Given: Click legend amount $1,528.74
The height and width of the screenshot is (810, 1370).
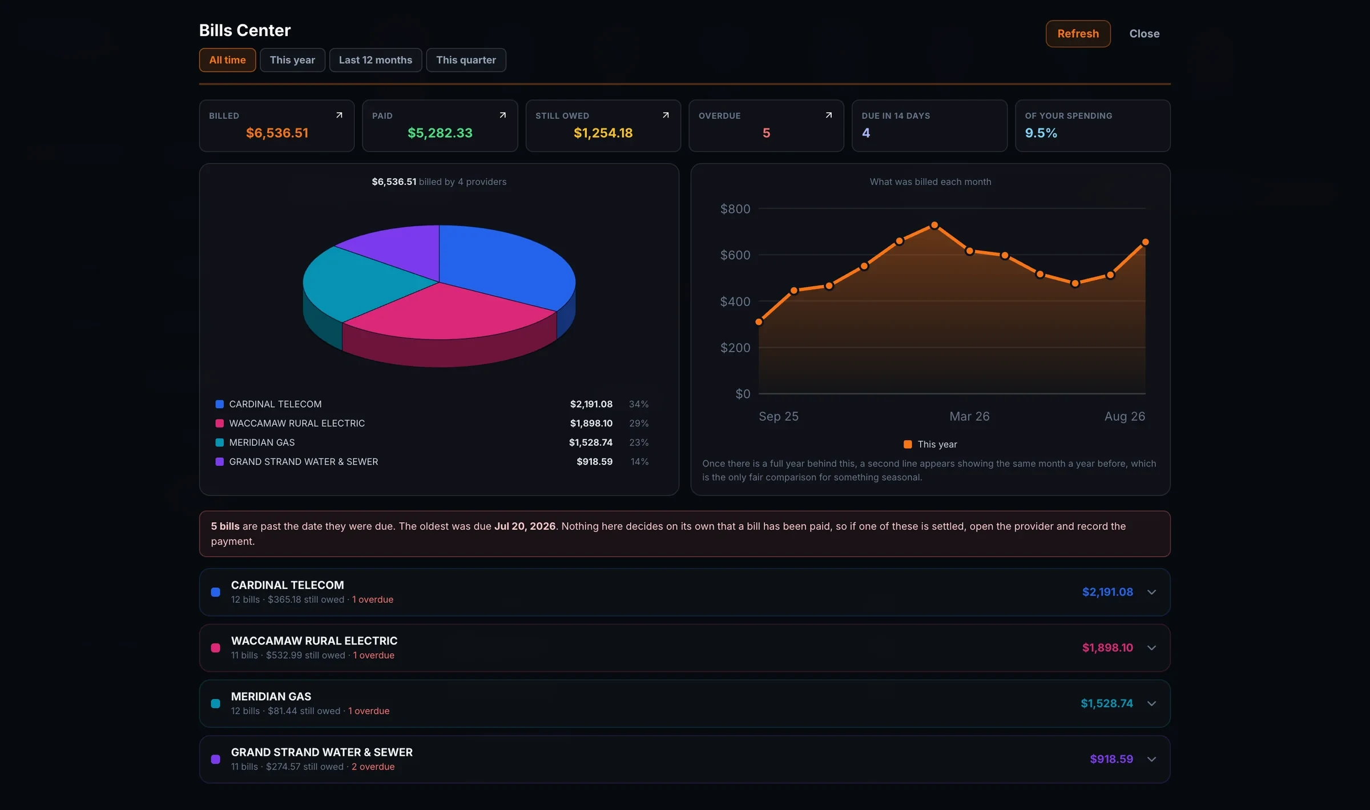Looking at the screenshot, I should pyautogui.click(x=590, y=442).
